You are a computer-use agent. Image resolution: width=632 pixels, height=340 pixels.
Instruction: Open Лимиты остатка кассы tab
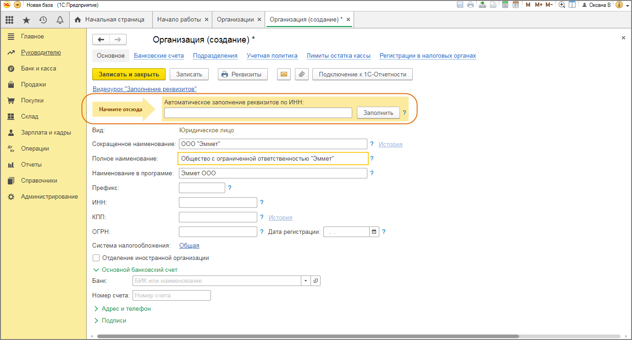point(338,56)
